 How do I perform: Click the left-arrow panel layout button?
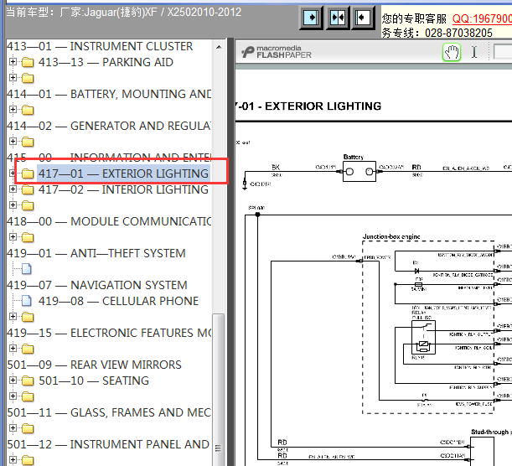[x=363, y=18]
